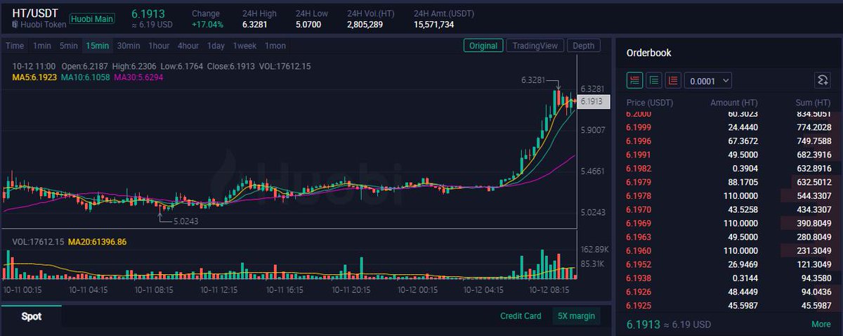Show buy orders only in orderbook
The image size is (843, 336).
click(x=654, y=80)
